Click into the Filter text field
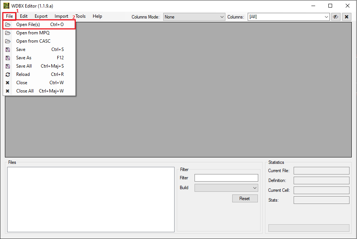The width and height of the screenshot is (357, 239). tap(226, 178)
